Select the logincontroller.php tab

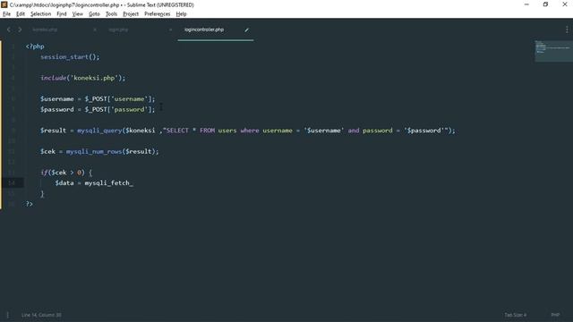[204, 30]
